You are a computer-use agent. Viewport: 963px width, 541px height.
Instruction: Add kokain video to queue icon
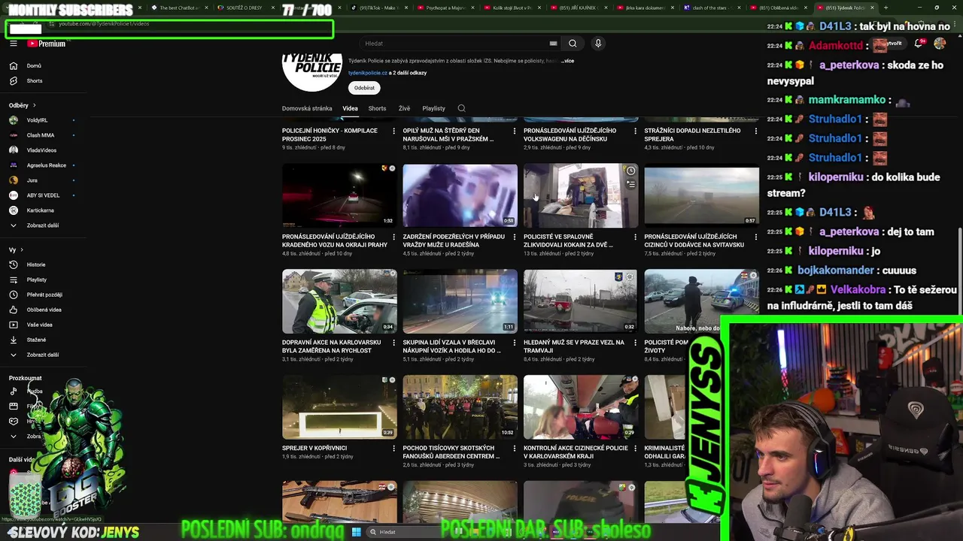(630, 184)
